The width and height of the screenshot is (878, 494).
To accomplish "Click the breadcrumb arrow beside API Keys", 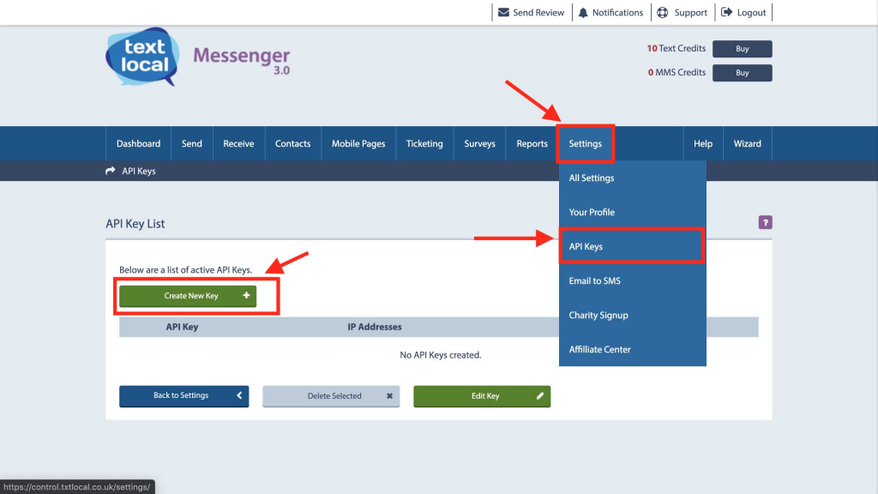I will point(111,171).
